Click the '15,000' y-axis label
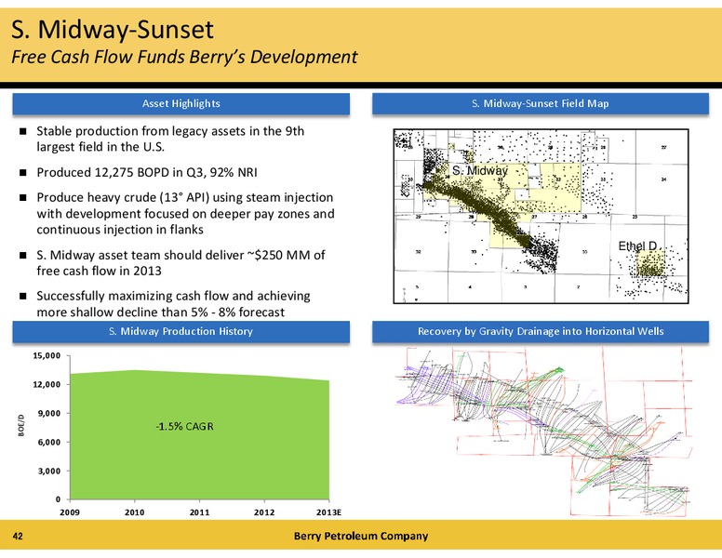The height and width of the screenshot is (558, 722). (x=47, y=356)
